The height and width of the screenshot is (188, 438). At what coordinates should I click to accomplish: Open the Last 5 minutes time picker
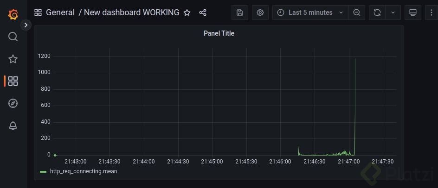[x=310, y=13]
